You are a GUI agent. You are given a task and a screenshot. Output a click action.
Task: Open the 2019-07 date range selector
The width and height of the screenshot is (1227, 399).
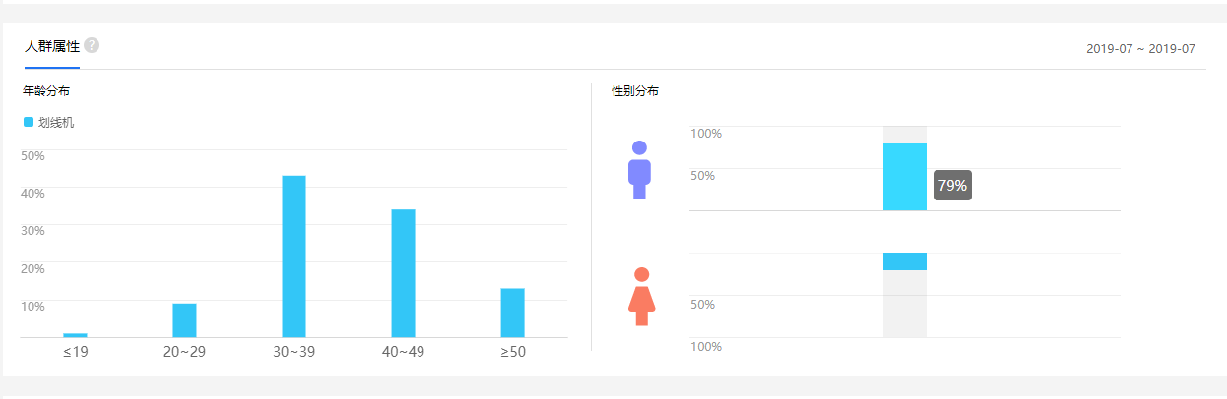click(x=1140, y=48)
